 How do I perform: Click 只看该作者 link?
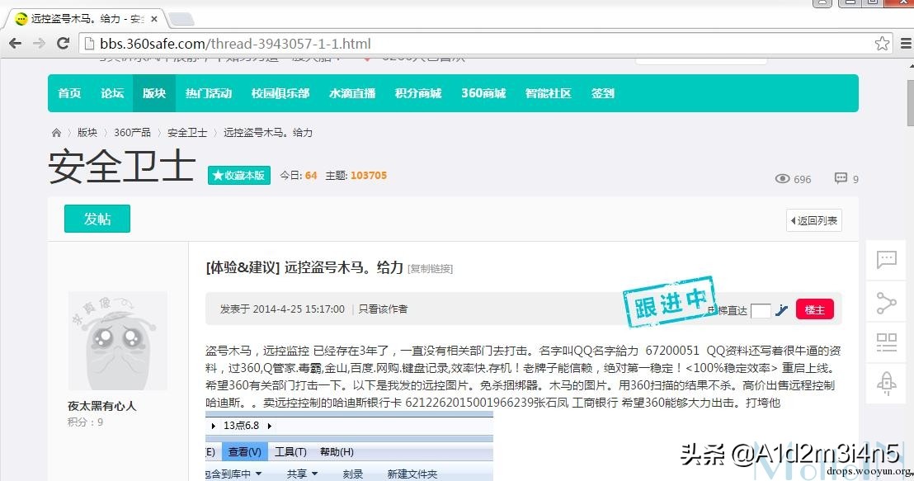(x=383, y=309)
